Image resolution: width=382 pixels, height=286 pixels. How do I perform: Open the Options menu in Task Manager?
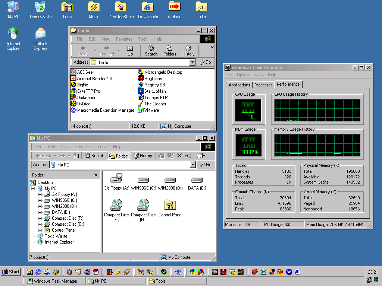tap(244, 75)
